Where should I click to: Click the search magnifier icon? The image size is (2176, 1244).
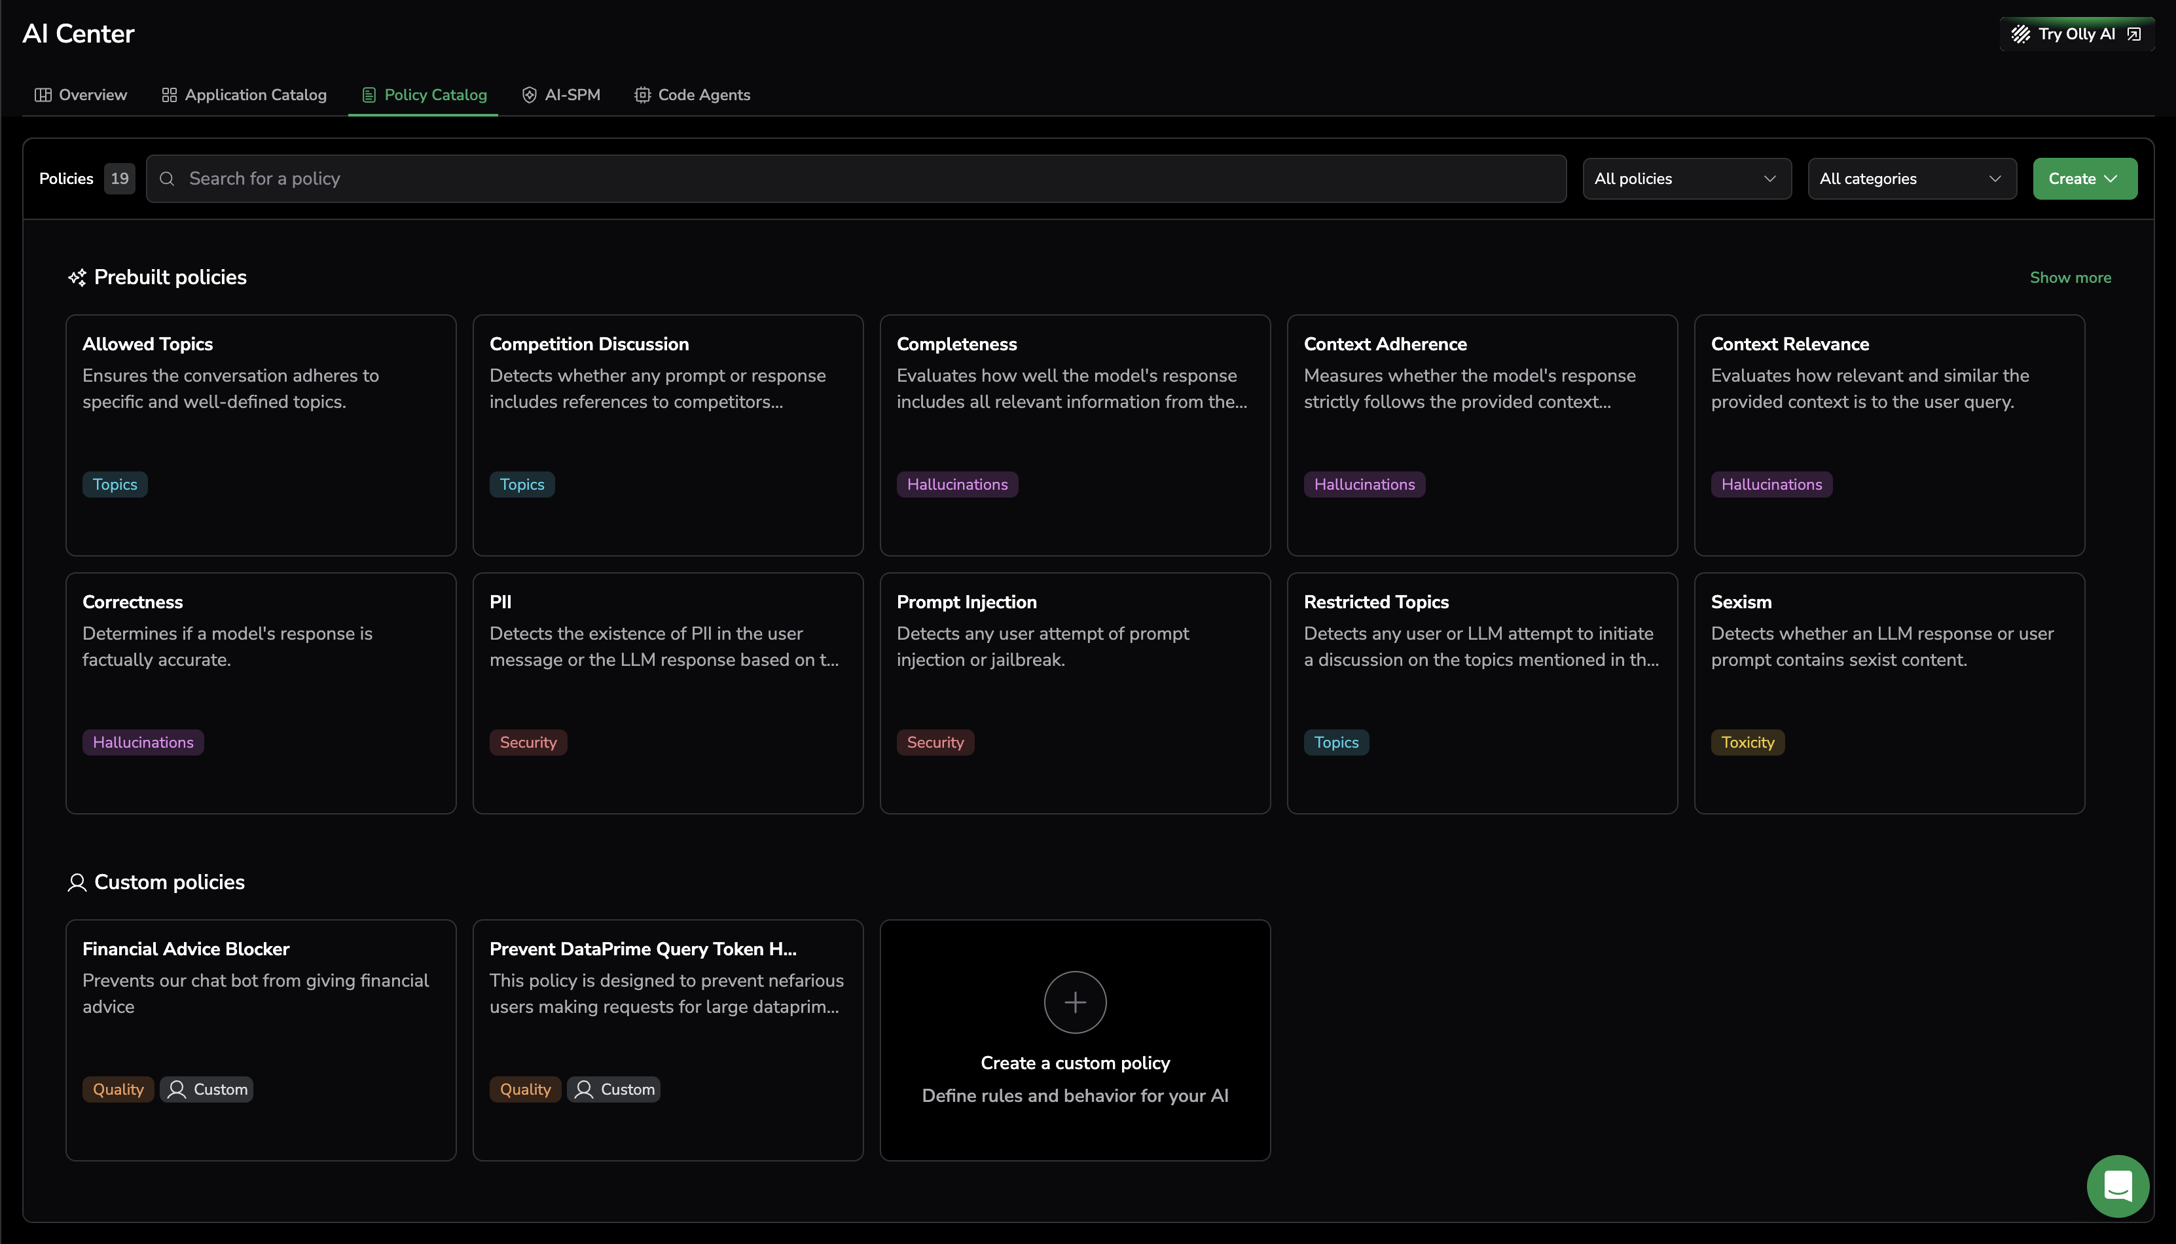click(168, 179)
